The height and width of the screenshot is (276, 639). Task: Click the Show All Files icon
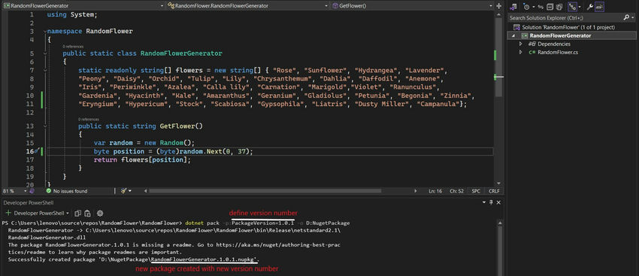pos(559,7)
